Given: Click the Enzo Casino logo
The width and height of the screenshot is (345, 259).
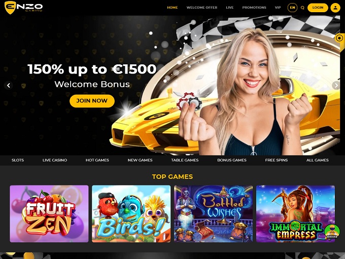Looking at the screenshot, I should click(23, 7).
